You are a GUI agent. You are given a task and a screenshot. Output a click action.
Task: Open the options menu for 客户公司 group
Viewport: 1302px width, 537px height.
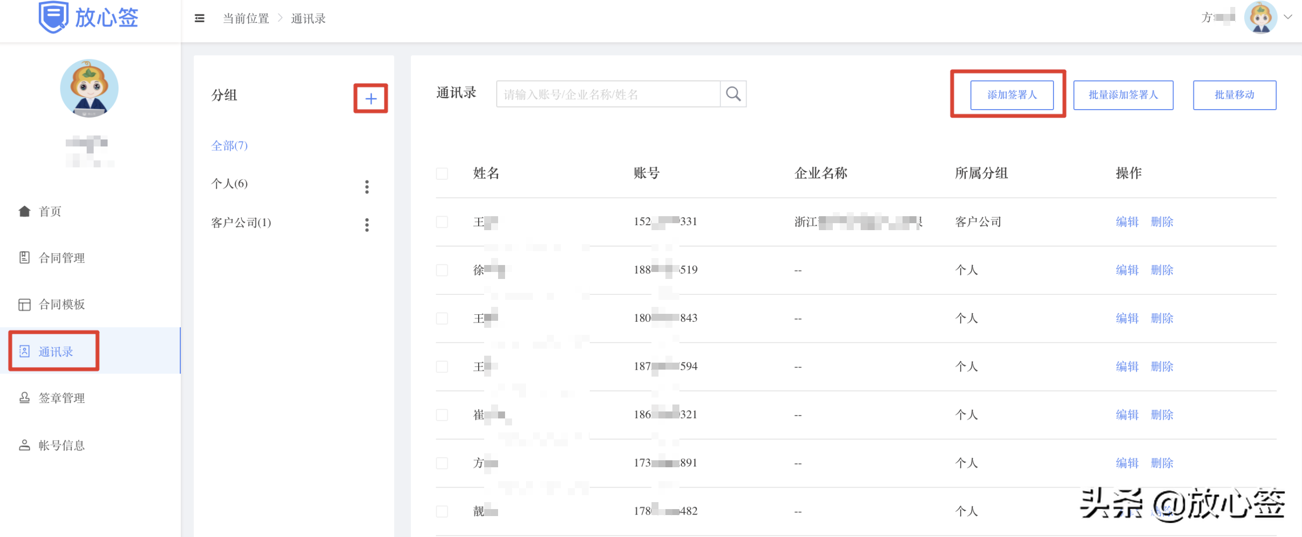click(x=367, y=225)
